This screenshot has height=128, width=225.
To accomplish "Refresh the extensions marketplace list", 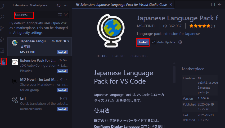I will click(x=58, y=5).
